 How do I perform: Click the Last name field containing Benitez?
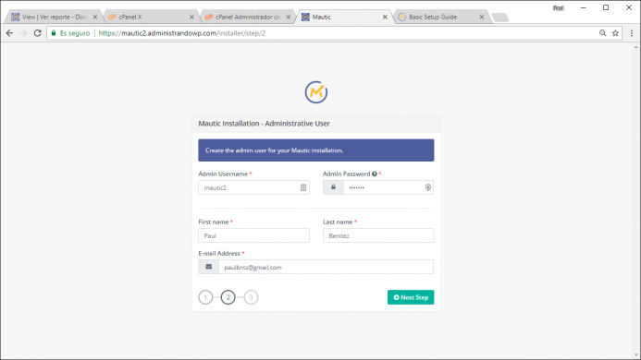tap(378, 235)
